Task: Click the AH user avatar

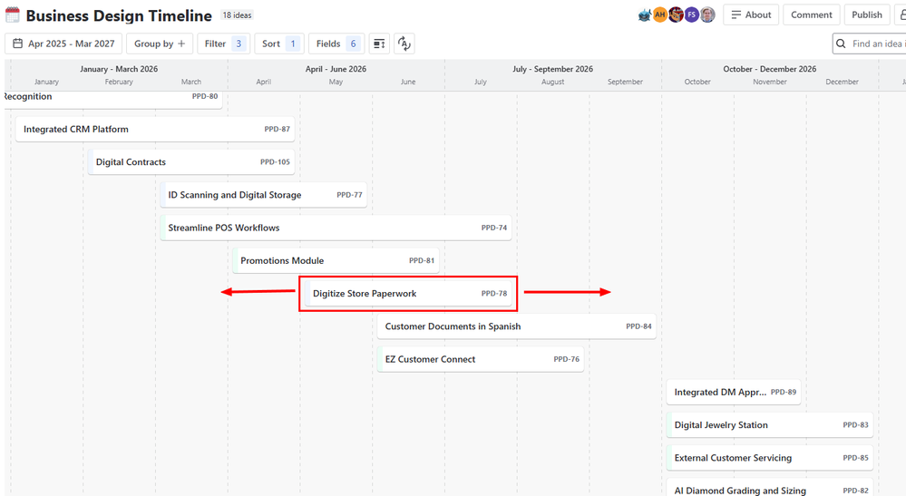Action: (660, 15)
